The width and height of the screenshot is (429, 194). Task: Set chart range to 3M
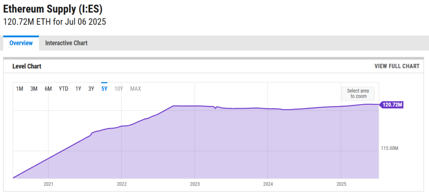(34, 88)
